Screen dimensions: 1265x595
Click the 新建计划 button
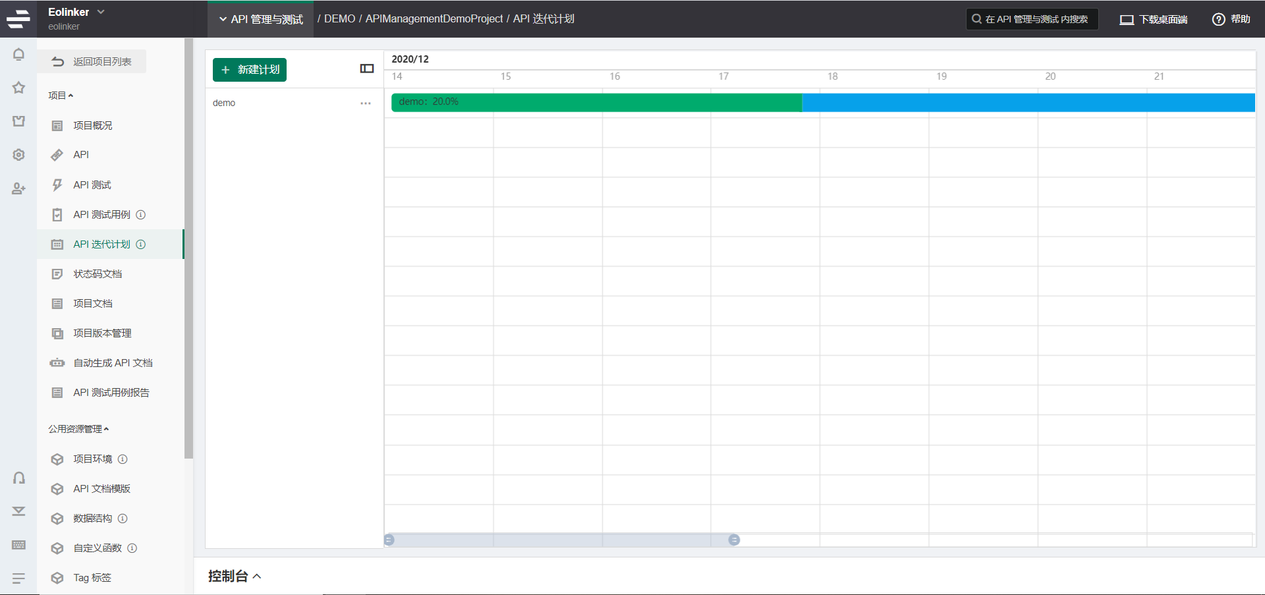coord(249,70)
